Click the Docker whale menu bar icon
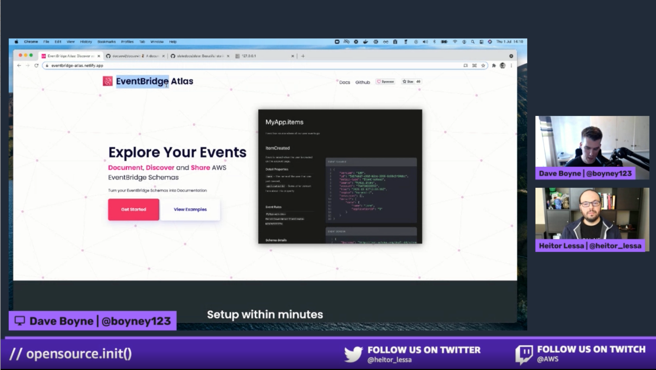Image resolution: width=656 pixels, height=370 pixels. 366,42
